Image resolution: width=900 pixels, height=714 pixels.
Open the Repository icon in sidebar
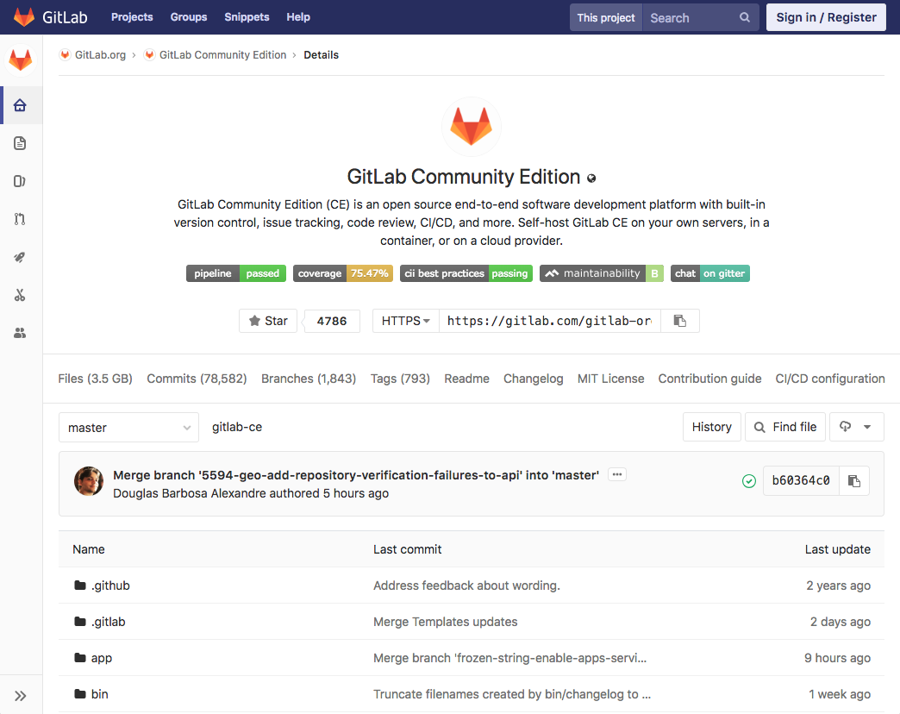[21, 143]
